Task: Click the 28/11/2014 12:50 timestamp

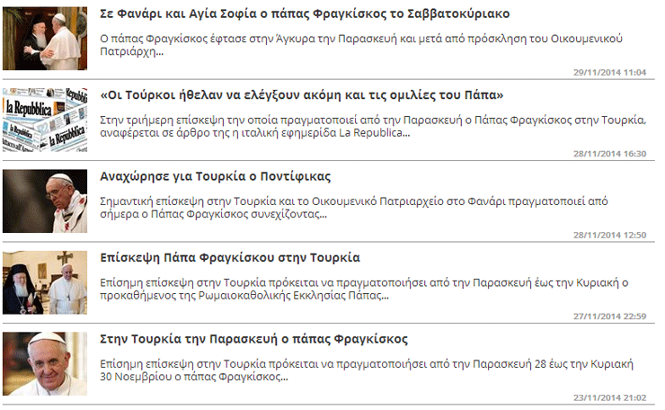Action: pyautogui.click(x=609, y=235)
